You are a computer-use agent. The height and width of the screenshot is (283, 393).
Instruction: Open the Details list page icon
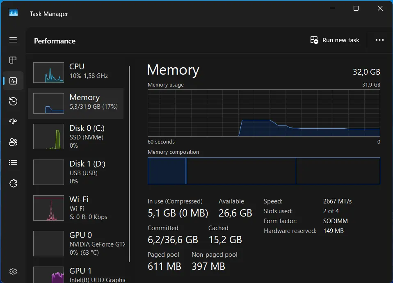[x=13, y=163]
